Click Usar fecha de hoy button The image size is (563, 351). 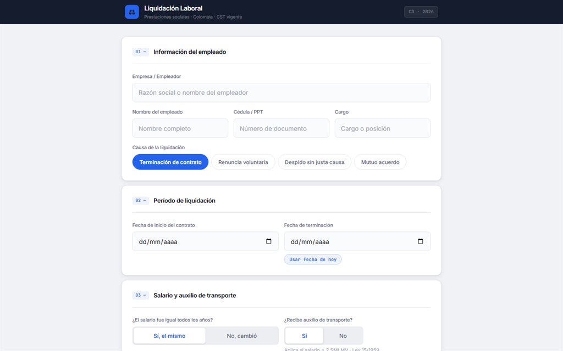[313, 259]
